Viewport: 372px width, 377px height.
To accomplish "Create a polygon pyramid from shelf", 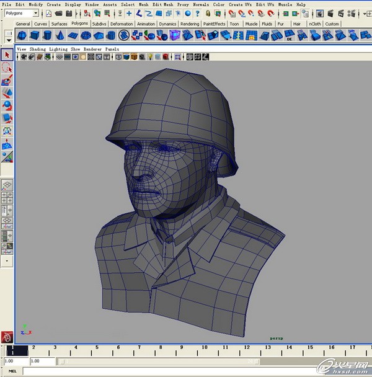I will (x=99, y=35).
